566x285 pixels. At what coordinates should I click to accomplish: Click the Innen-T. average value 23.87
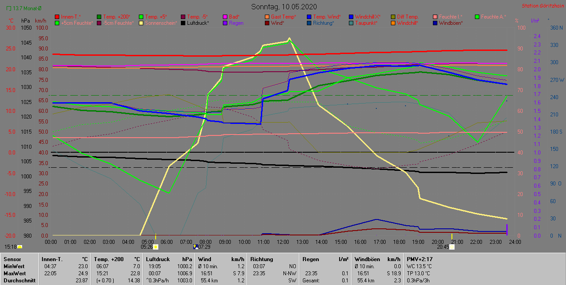(x=81, y=281)
